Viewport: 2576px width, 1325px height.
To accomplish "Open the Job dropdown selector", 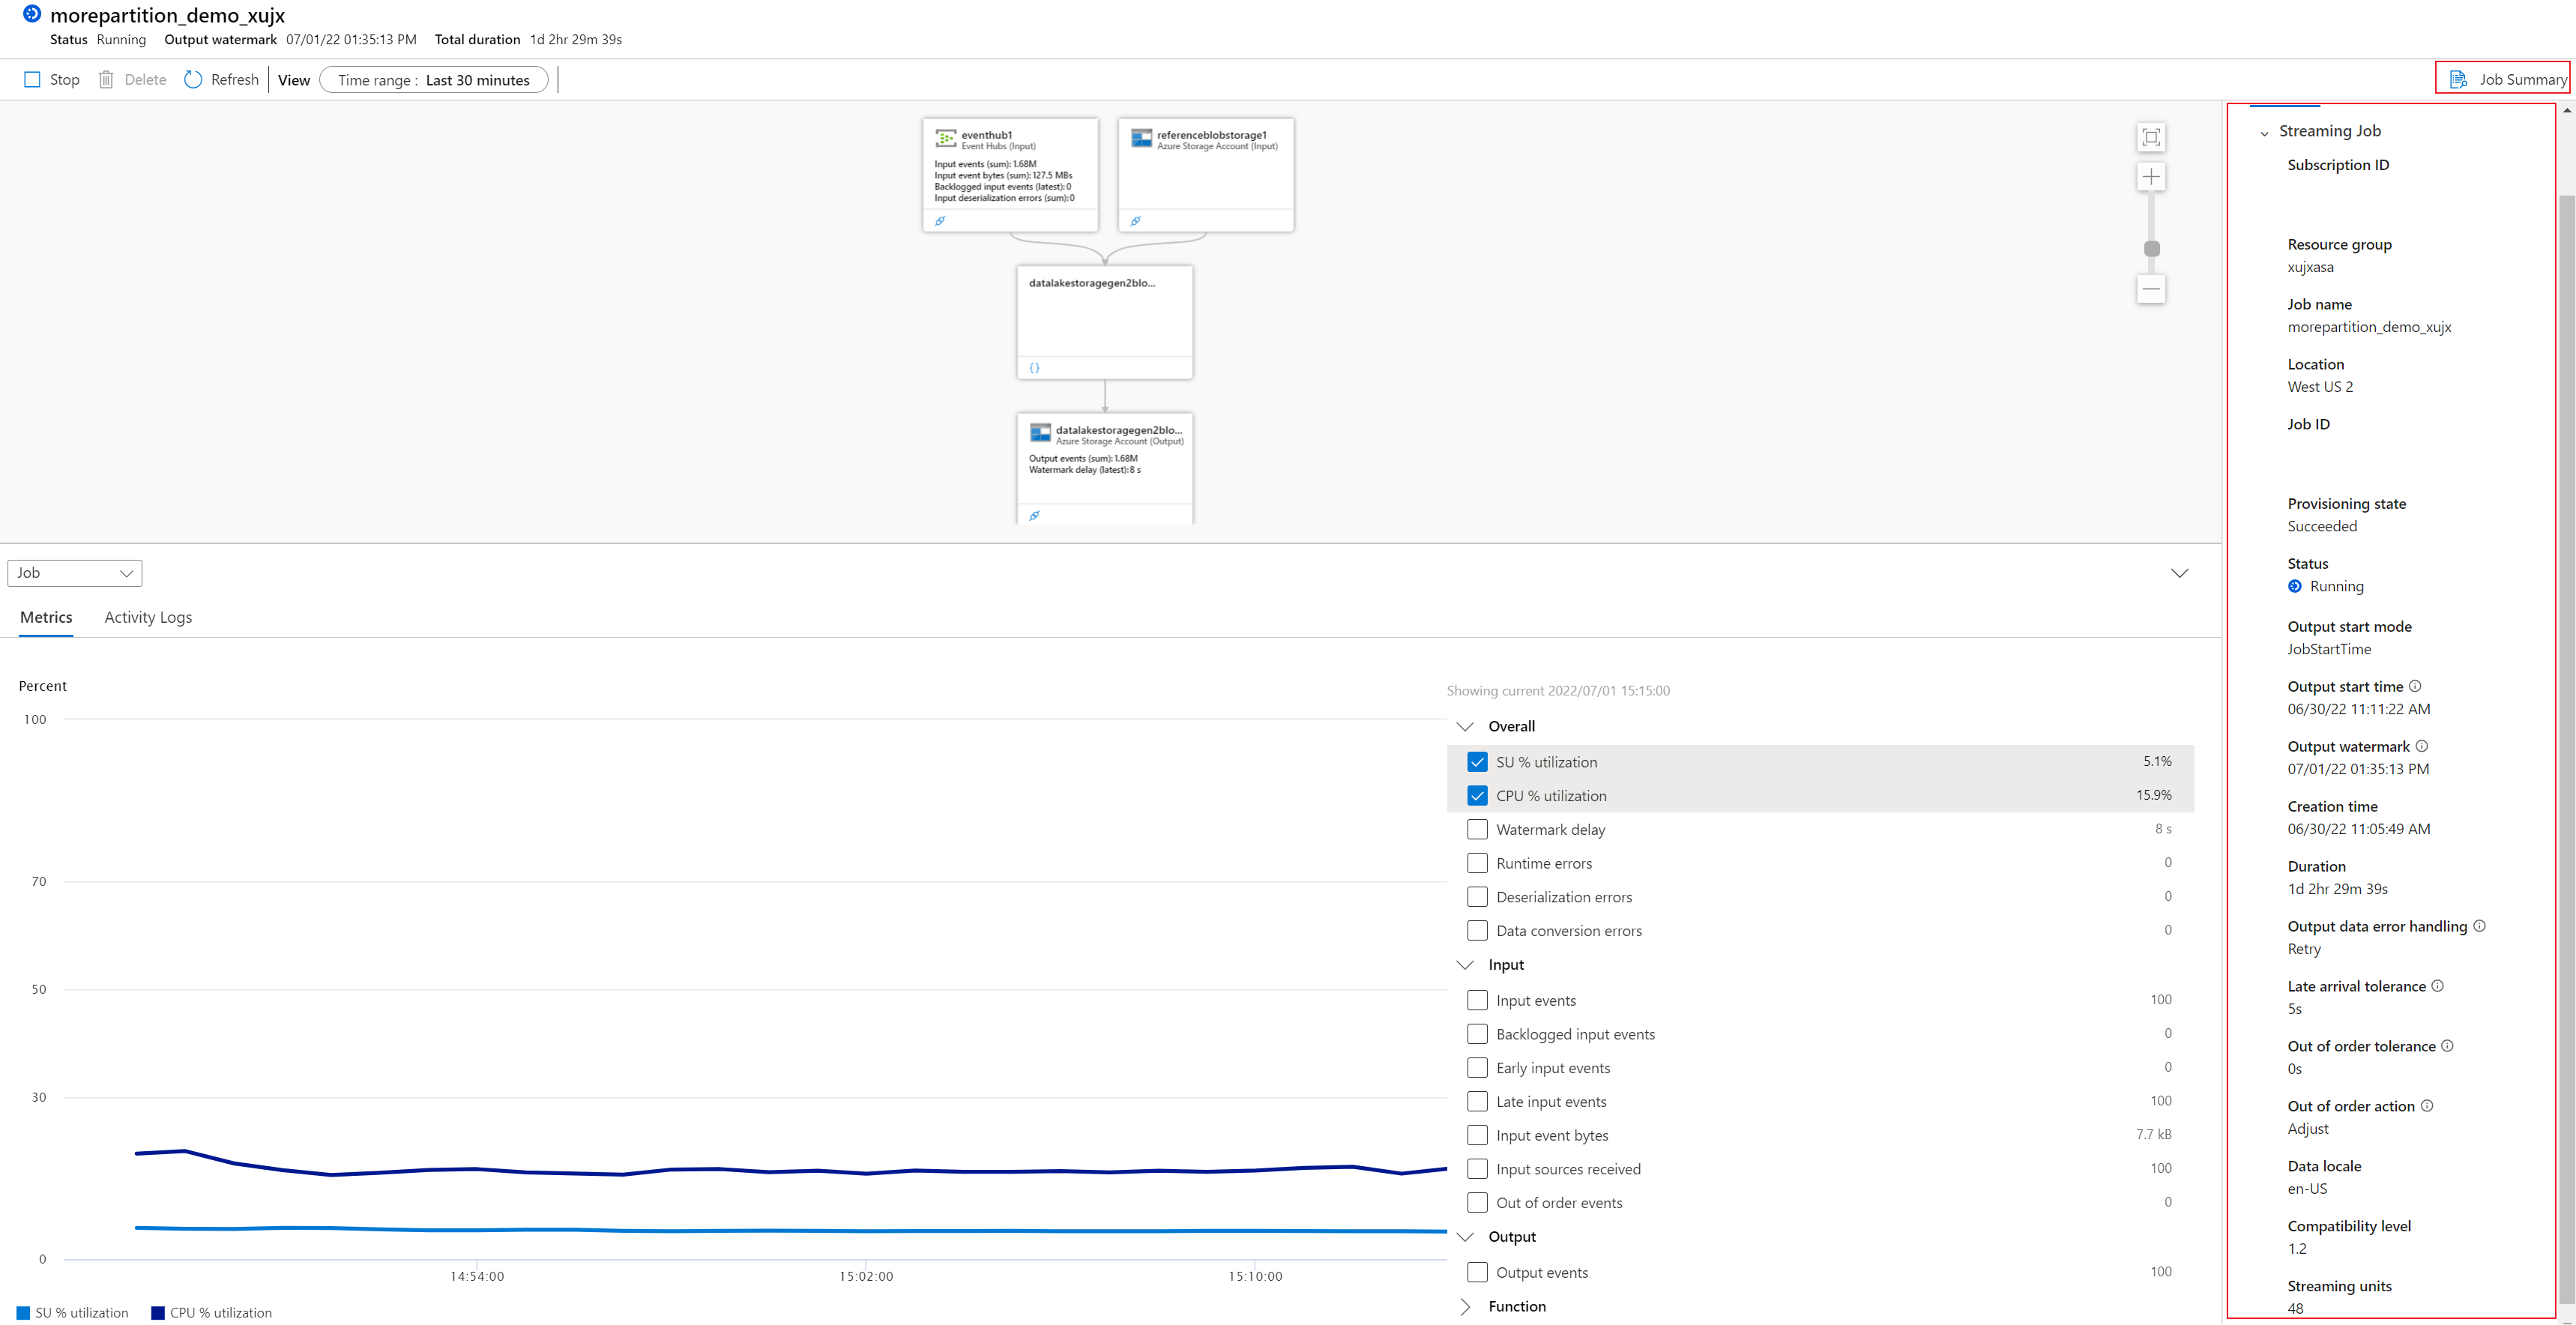I will click(x=75, y=573).
